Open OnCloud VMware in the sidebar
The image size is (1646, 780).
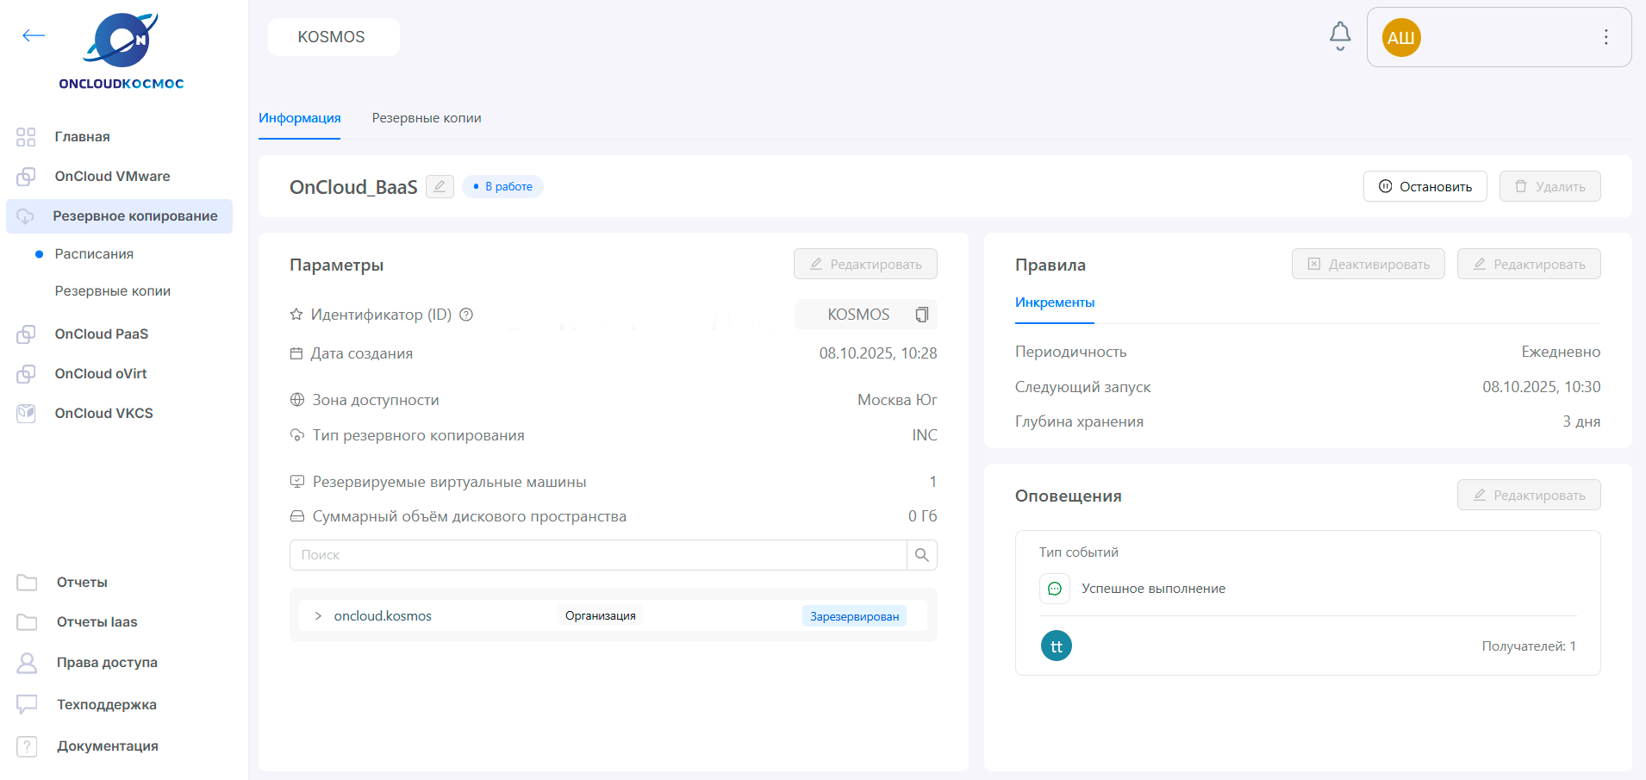[x=112, y=177]
